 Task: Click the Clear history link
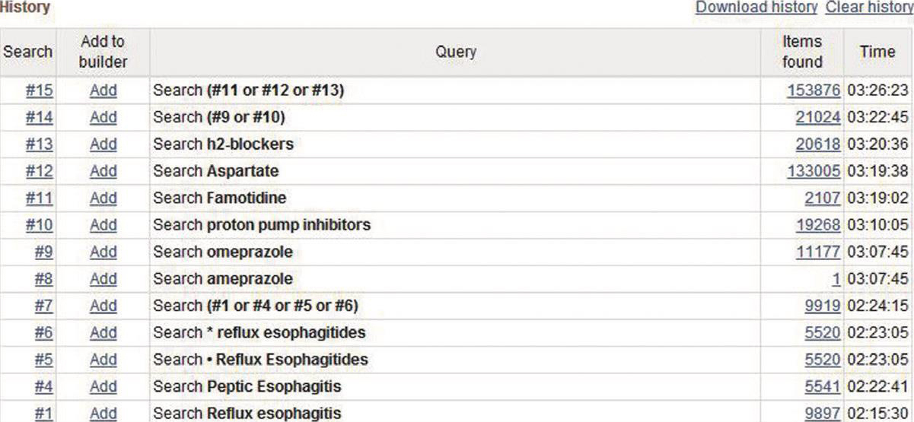pos(869,8)
